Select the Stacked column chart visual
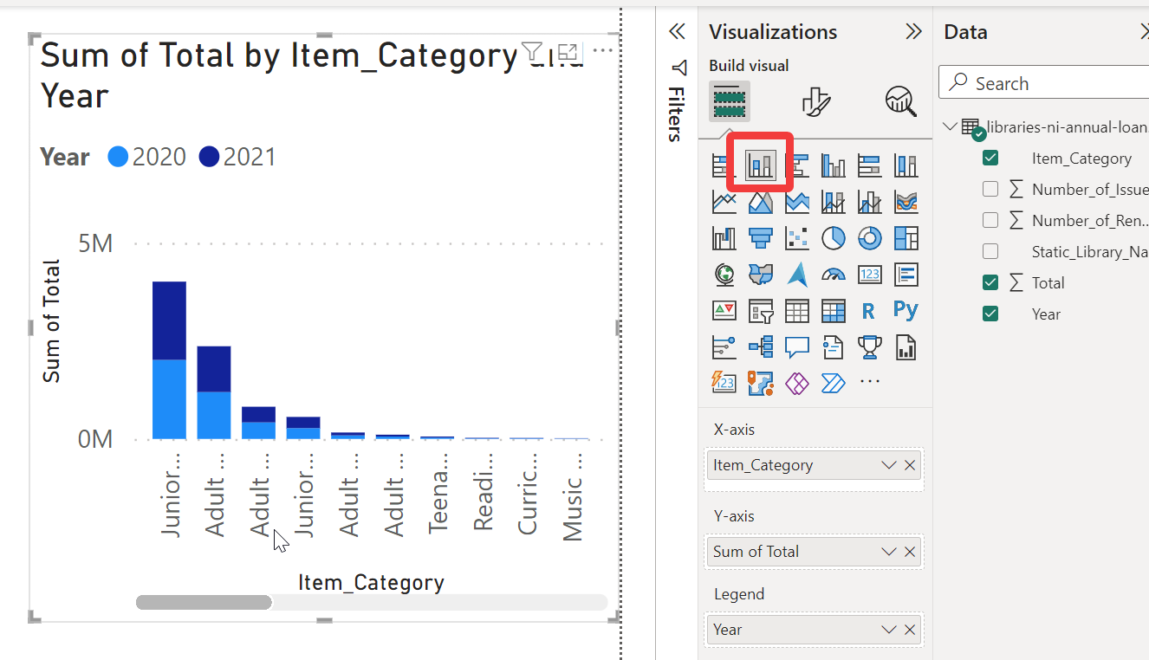Image resolution: width=1149 pixels, height=660 pixels. pyautogui.click(x=761, y=165)
